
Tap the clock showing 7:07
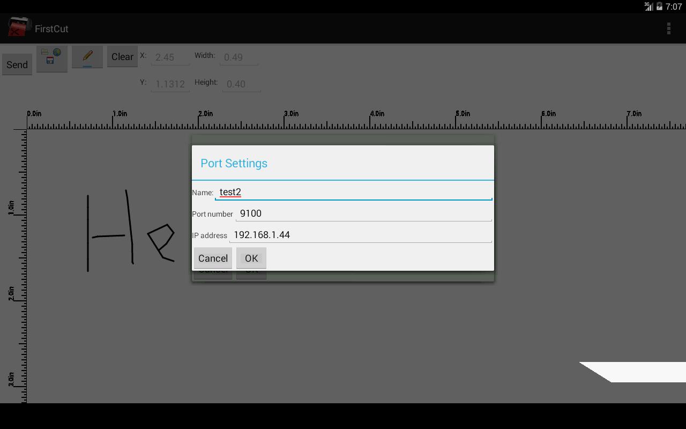(674, 6)
